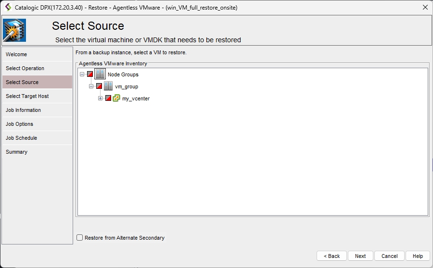The height and width of the screenshot is (268, 433).
Task: Open the Select Operation step
Action: (25, 68)
